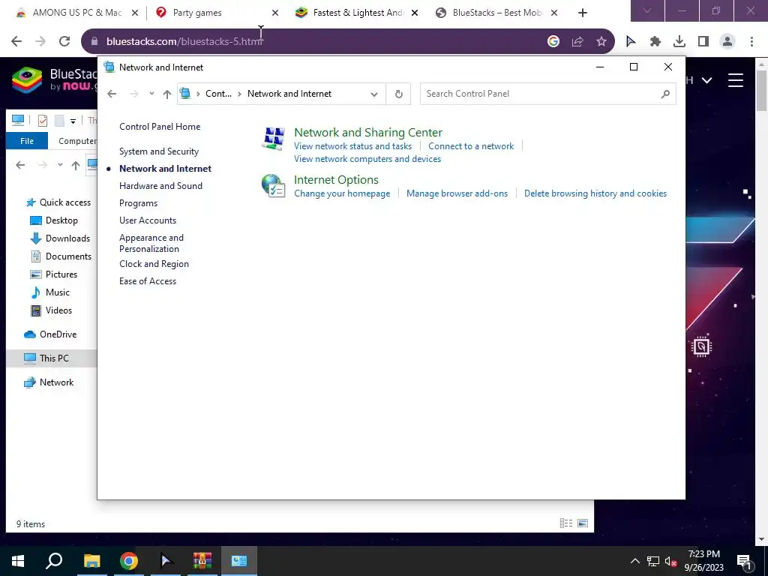The height and width of the screenshot is (576, 768).
Task: Open recent locations dropdown in File Explorer
Action: coord(60,165)
